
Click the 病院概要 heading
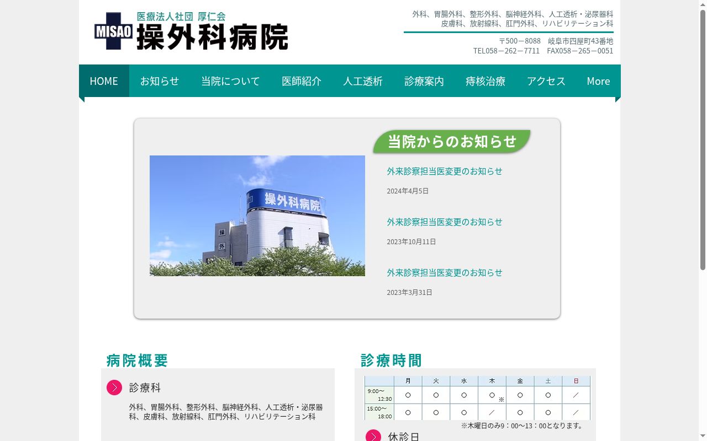(137, 361)
